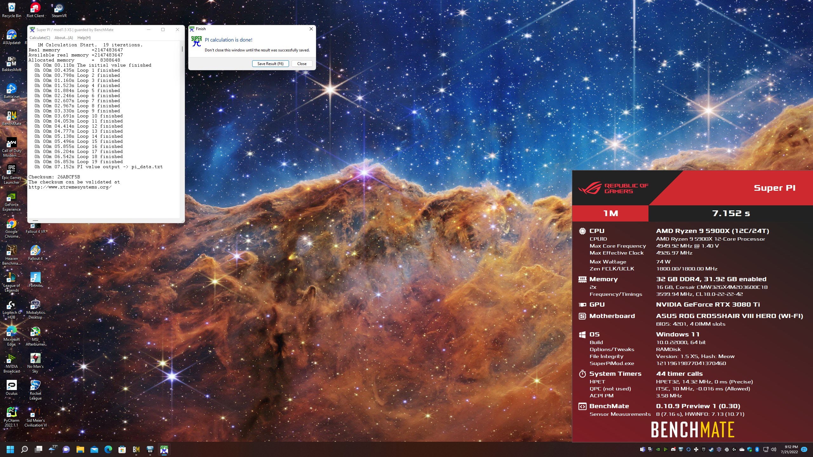Click the Steam tray icon
This screenshot has height=457, width=813.
(x=711, y=449)
